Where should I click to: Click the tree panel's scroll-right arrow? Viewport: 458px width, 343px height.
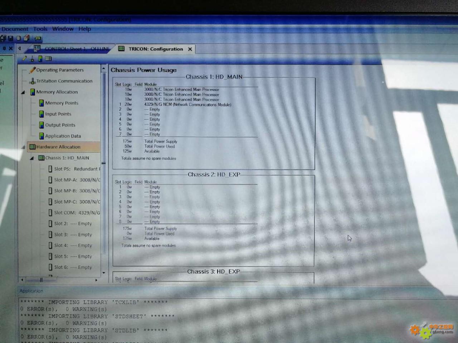click(x=96, y=280)
